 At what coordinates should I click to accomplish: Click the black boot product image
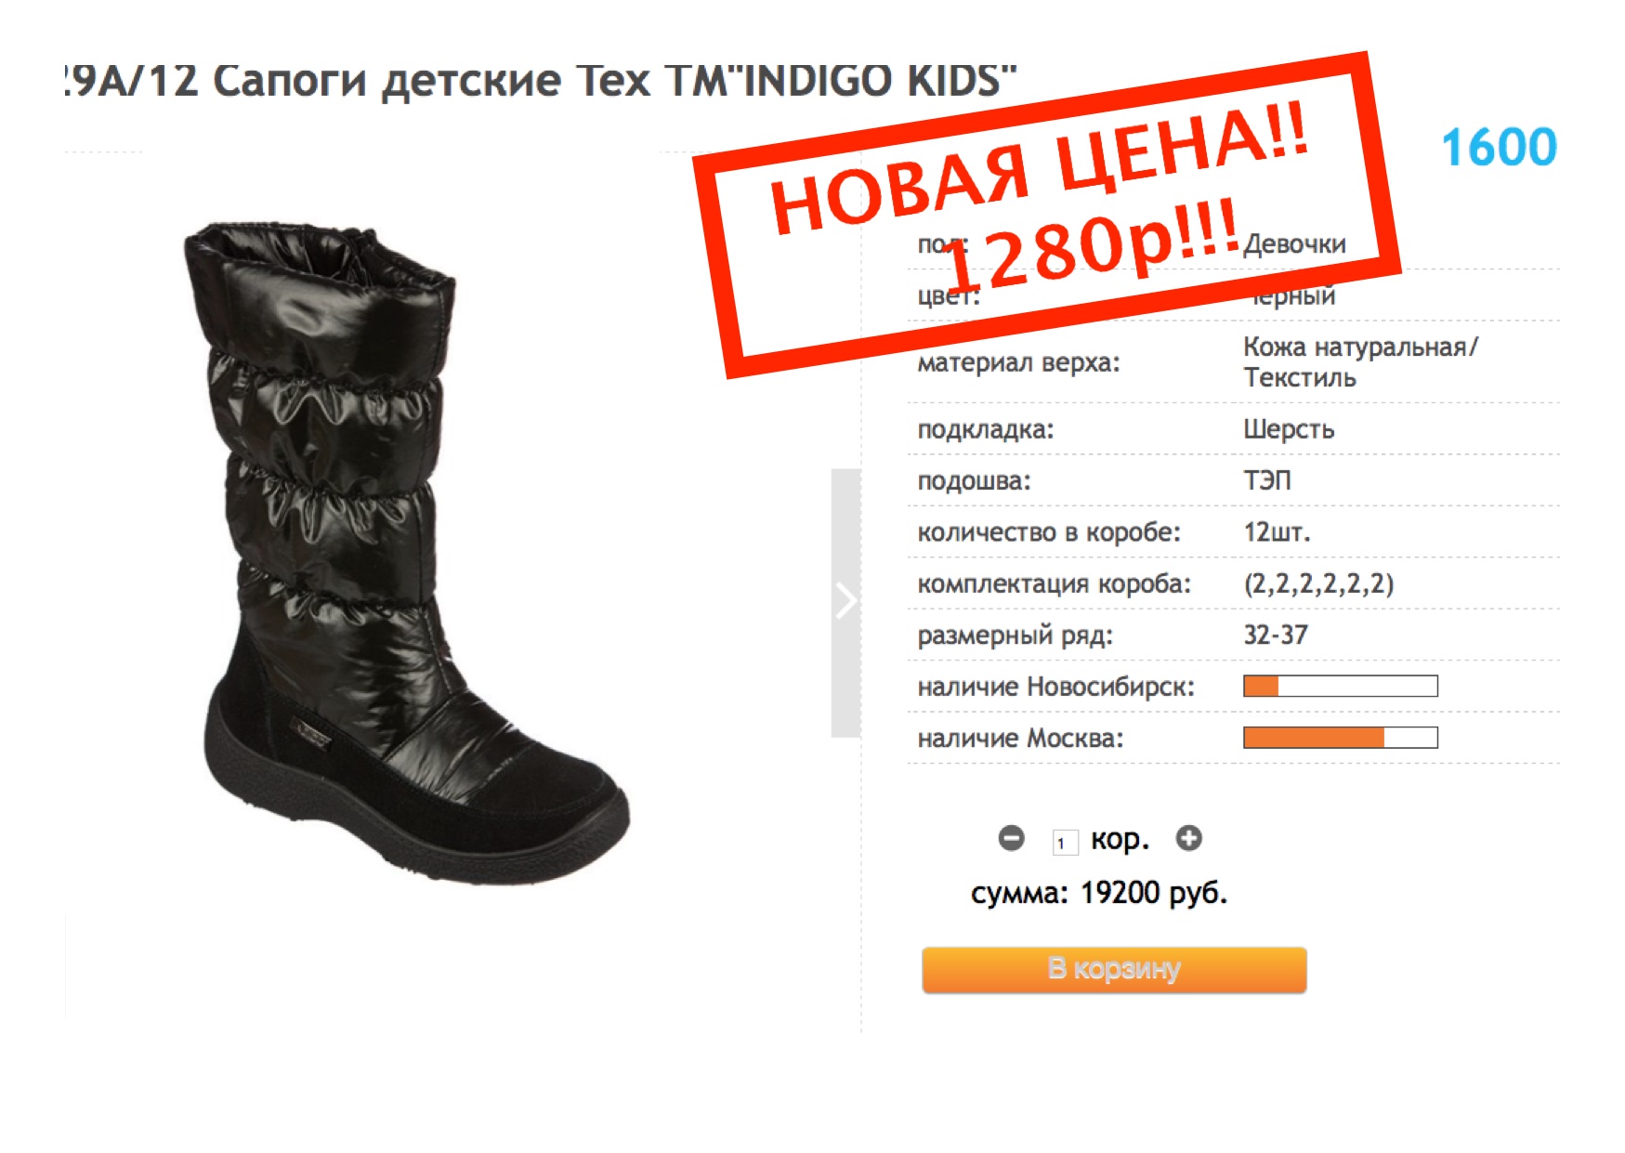pos(404,553)
